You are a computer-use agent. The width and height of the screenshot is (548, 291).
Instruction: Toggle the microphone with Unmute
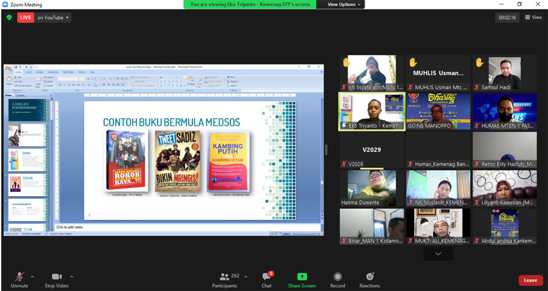(x=19, y=277)
